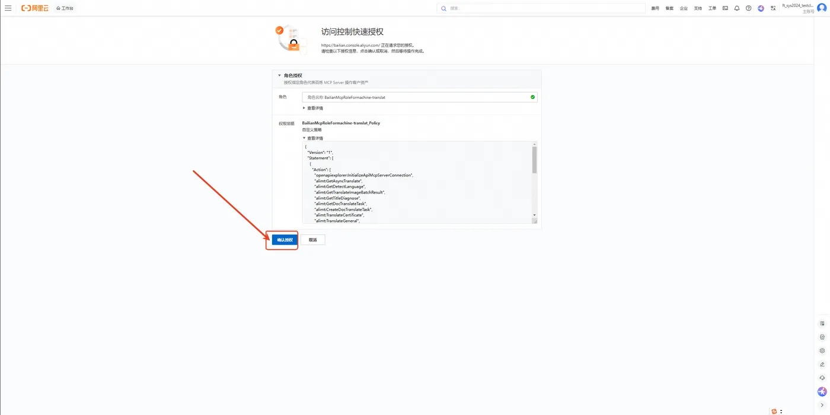Open the 支持 menu
Screen dimensions: 830x415
(x=698, y=8)
